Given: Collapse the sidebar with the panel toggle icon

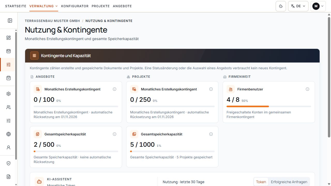Looking at the screenshot, I should 10,21.
